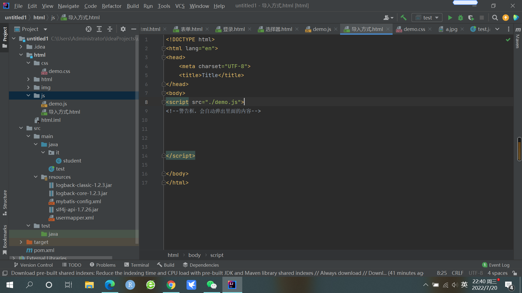Collapse the js folder
The image size is (522, 293).
click(x=28, y=96)
